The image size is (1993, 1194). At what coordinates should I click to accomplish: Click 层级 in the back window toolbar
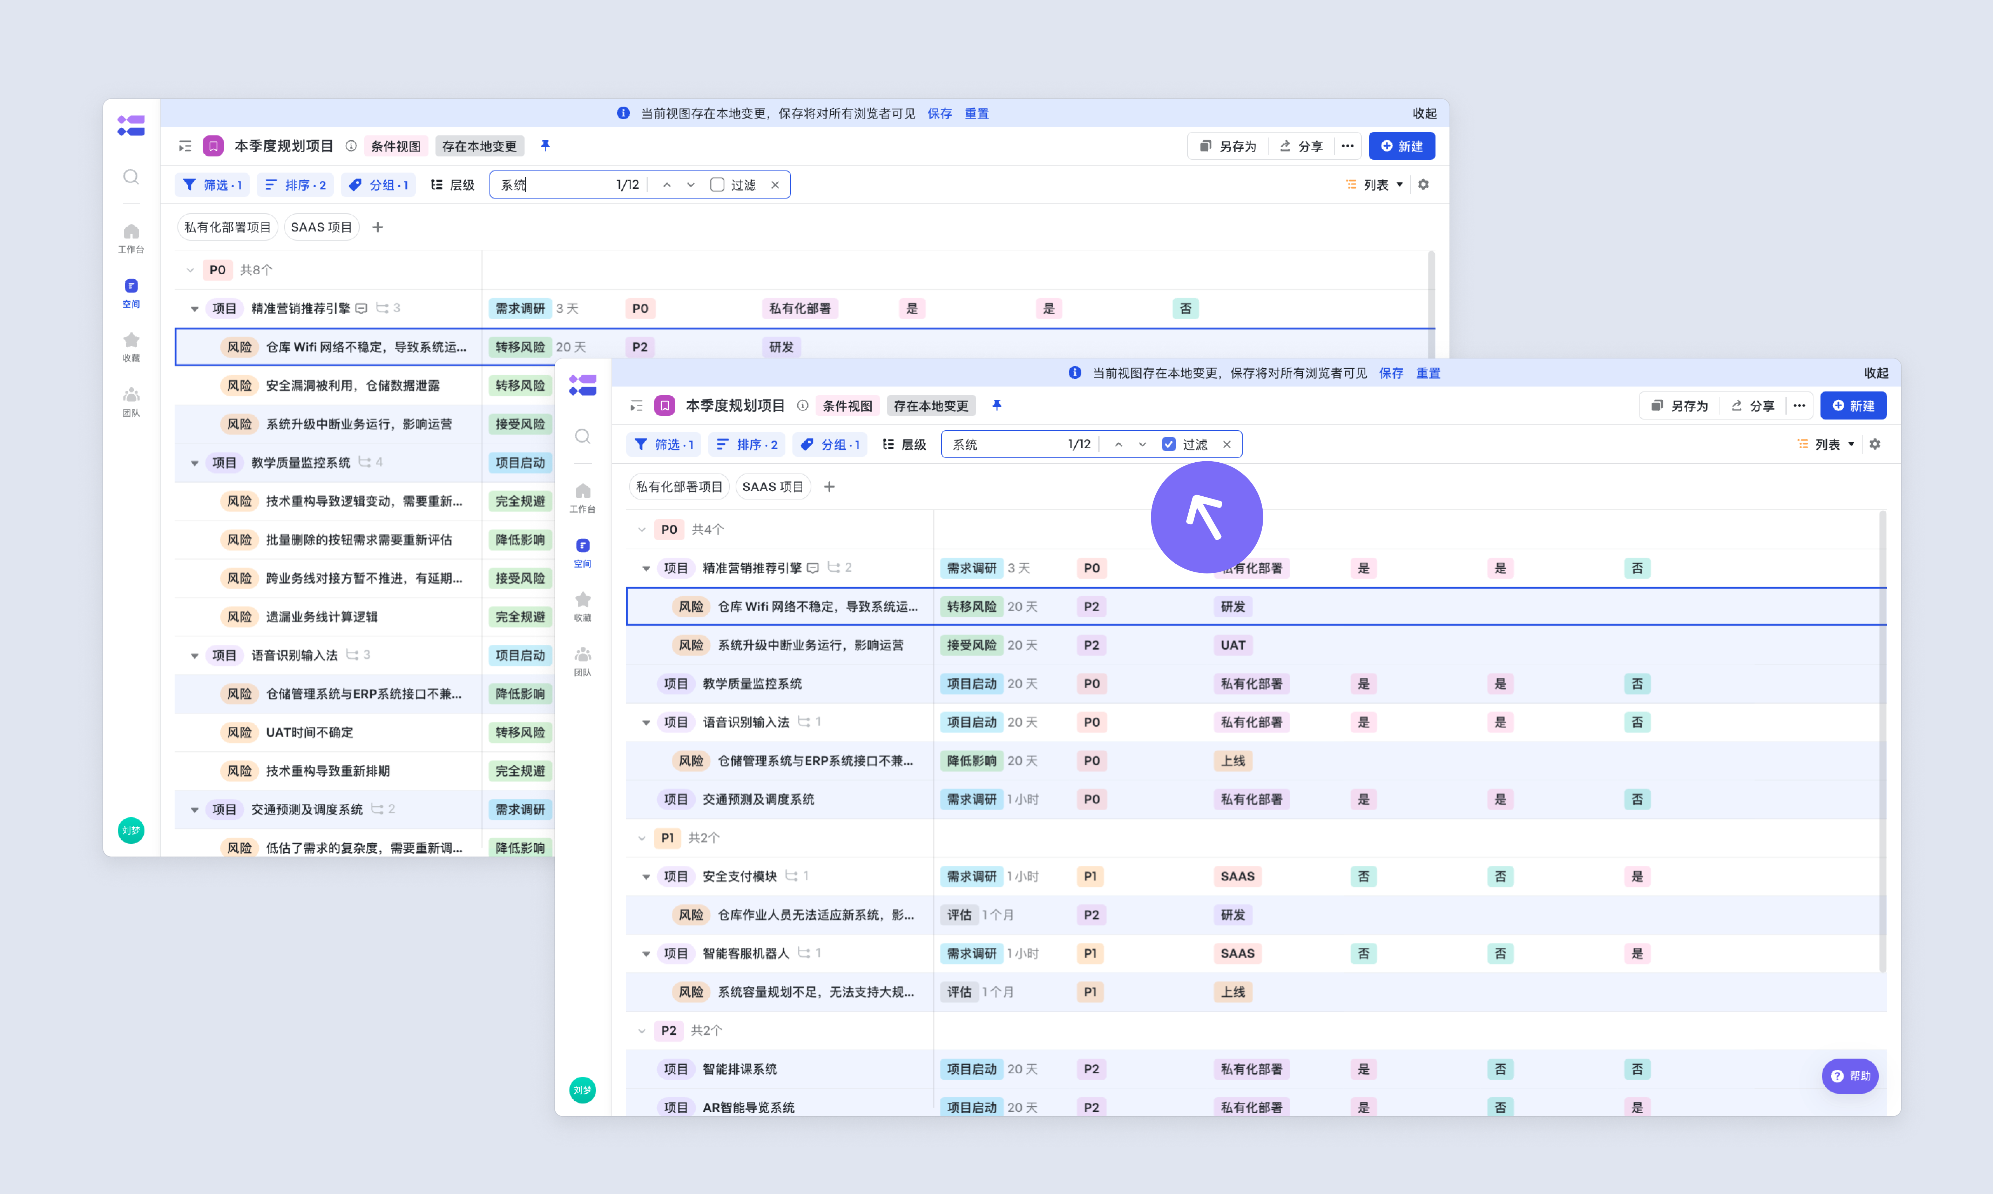coord(453,185)
